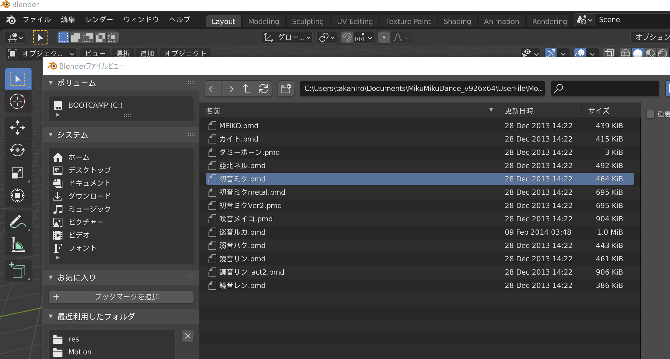Set selection mode to extend
Screen dimensions: 670x359
tap(76, 37)
